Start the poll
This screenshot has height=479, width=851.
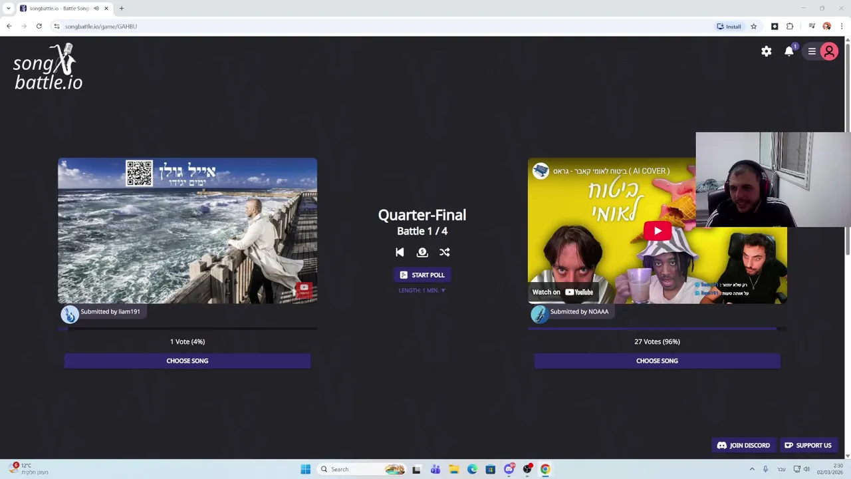click(422, 275)
